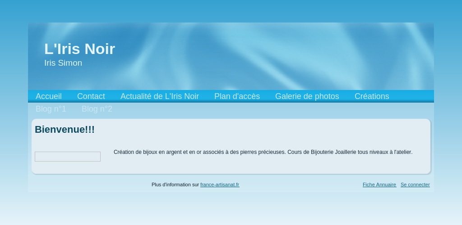The height and width of the screenshot is (225, 462).
Task: Click the Bienvenue!!! heading
Action: pos(65,130)
